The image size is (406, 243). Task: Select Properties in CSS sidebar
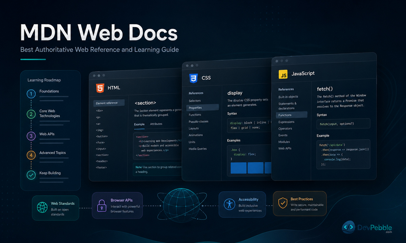pyautogui.click(x=202, y=108)
